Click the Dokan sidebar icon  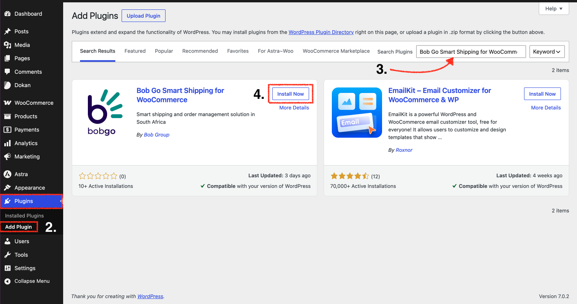pyautogui.click(x=7, y=85)
